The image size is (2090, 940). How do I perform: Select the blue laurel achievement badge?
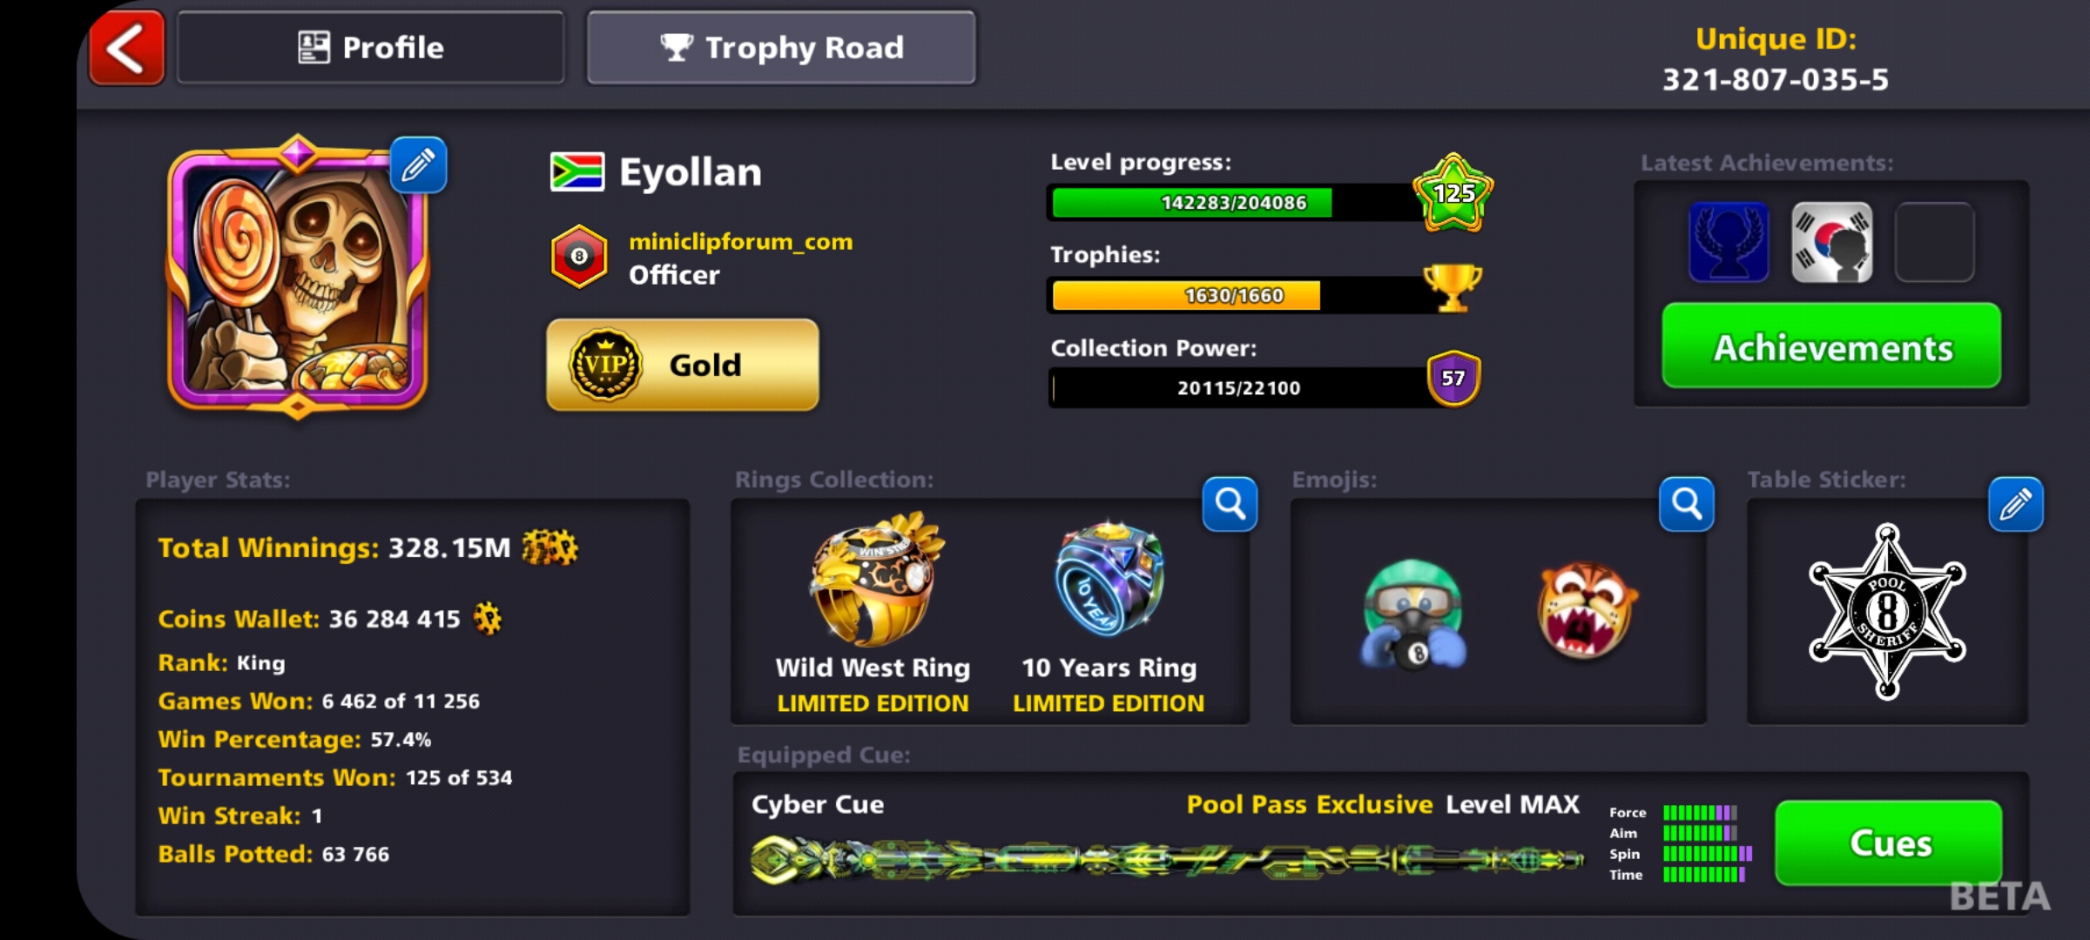tap(1729, 242)
